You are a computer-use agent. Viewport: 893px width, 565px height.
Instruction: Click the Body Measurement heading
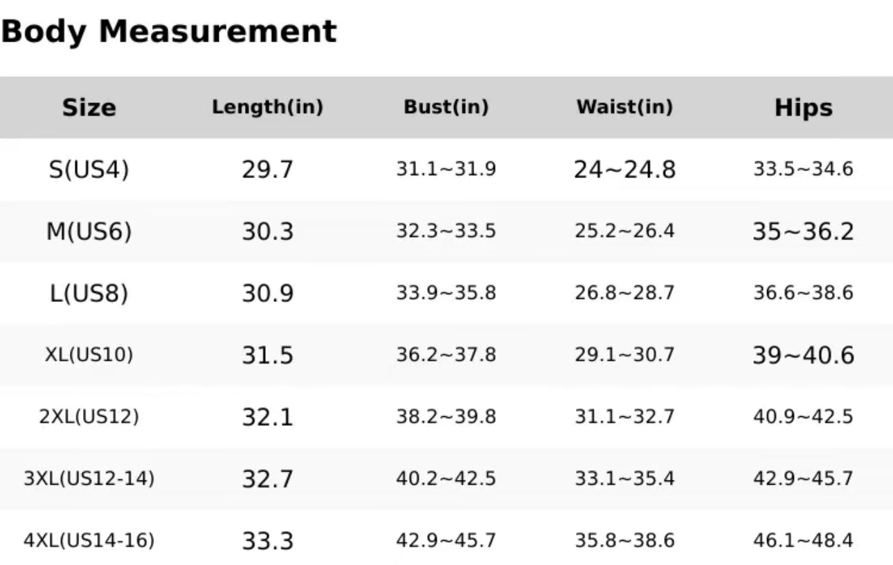[169, 32]
